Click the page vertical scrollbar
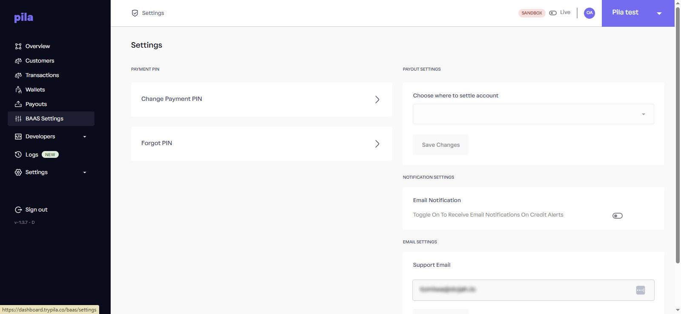Image resolution: width=681 pixels, height=314 pixels. (x=678, y=135)
